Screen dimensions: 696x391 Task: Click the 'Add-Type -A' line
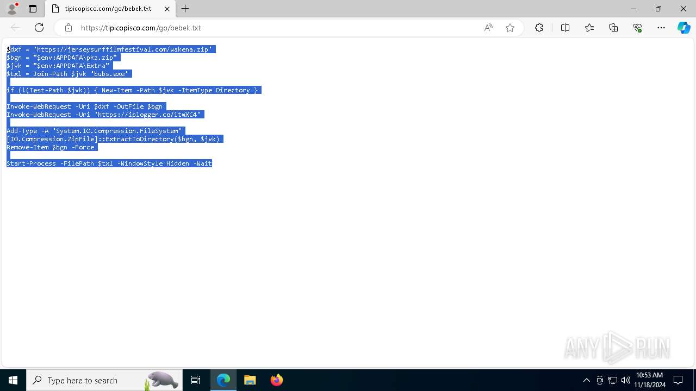click(96, 131)
